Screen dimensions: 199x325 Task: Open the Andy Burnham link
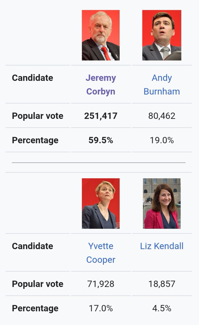tap(162, 84)
